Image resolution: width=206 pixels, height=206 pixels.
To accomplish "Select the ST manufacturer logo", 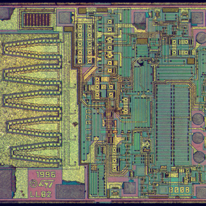I will pyautogui.click(x=47, y=184).
